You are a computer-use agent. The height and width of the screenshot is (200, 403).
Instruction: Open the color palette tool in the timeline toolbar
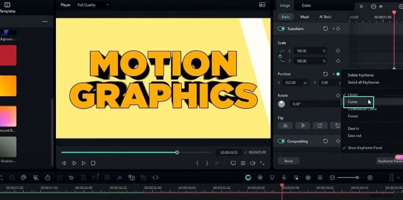24,177
